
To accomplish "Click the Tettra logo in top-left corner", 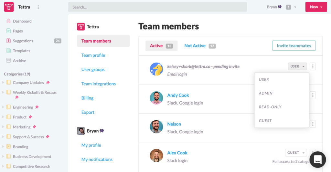I will pyautogui.click(x=9, y=7).
